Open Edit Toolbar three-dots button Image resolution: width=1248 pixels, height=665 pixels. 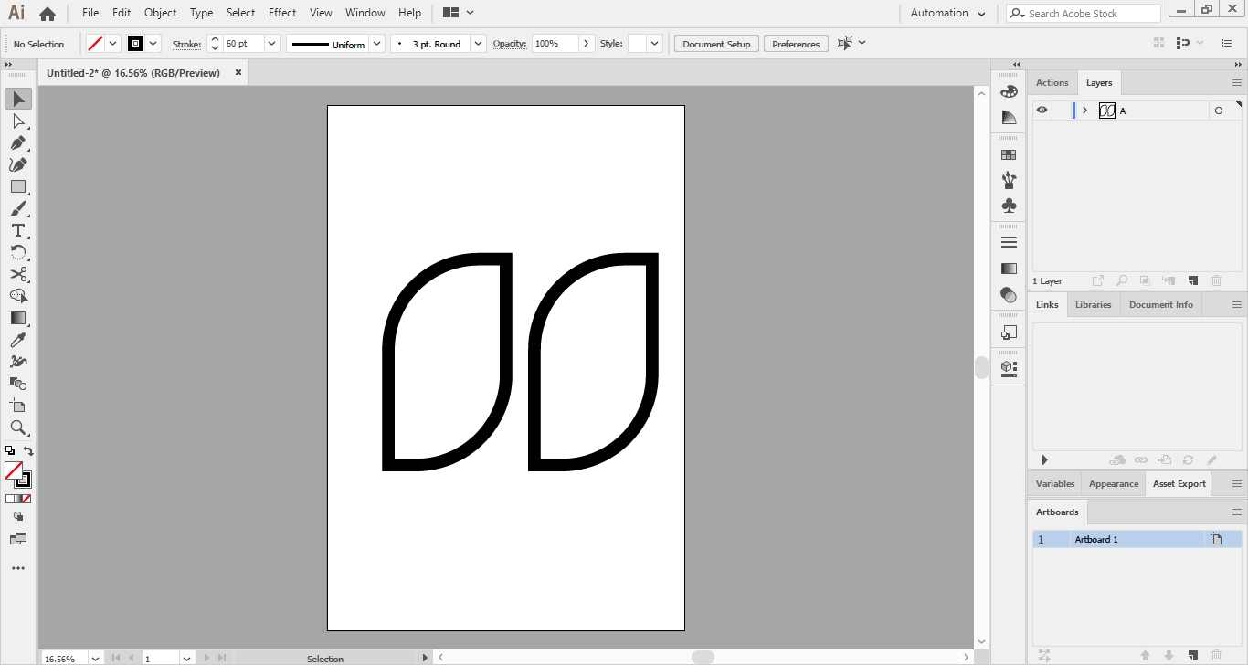point(18,568)
